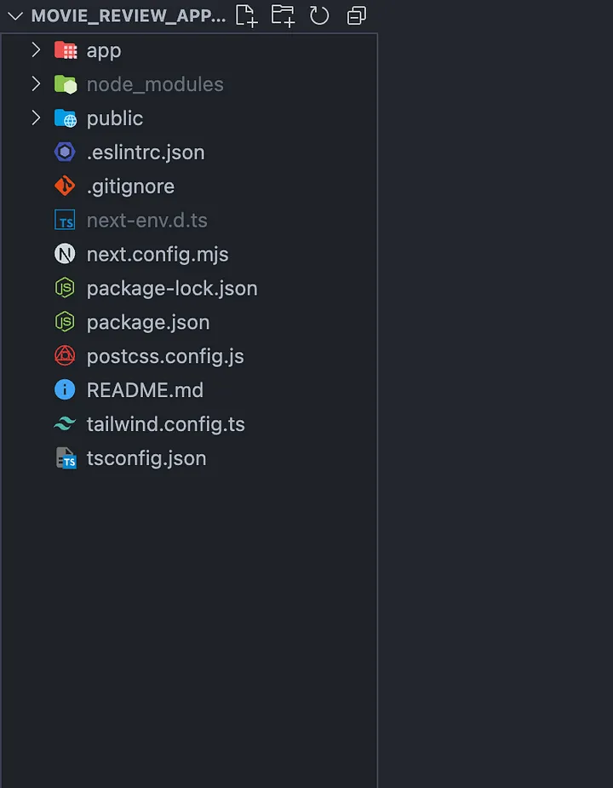Select the public folder name

click(x=115, y=118)
